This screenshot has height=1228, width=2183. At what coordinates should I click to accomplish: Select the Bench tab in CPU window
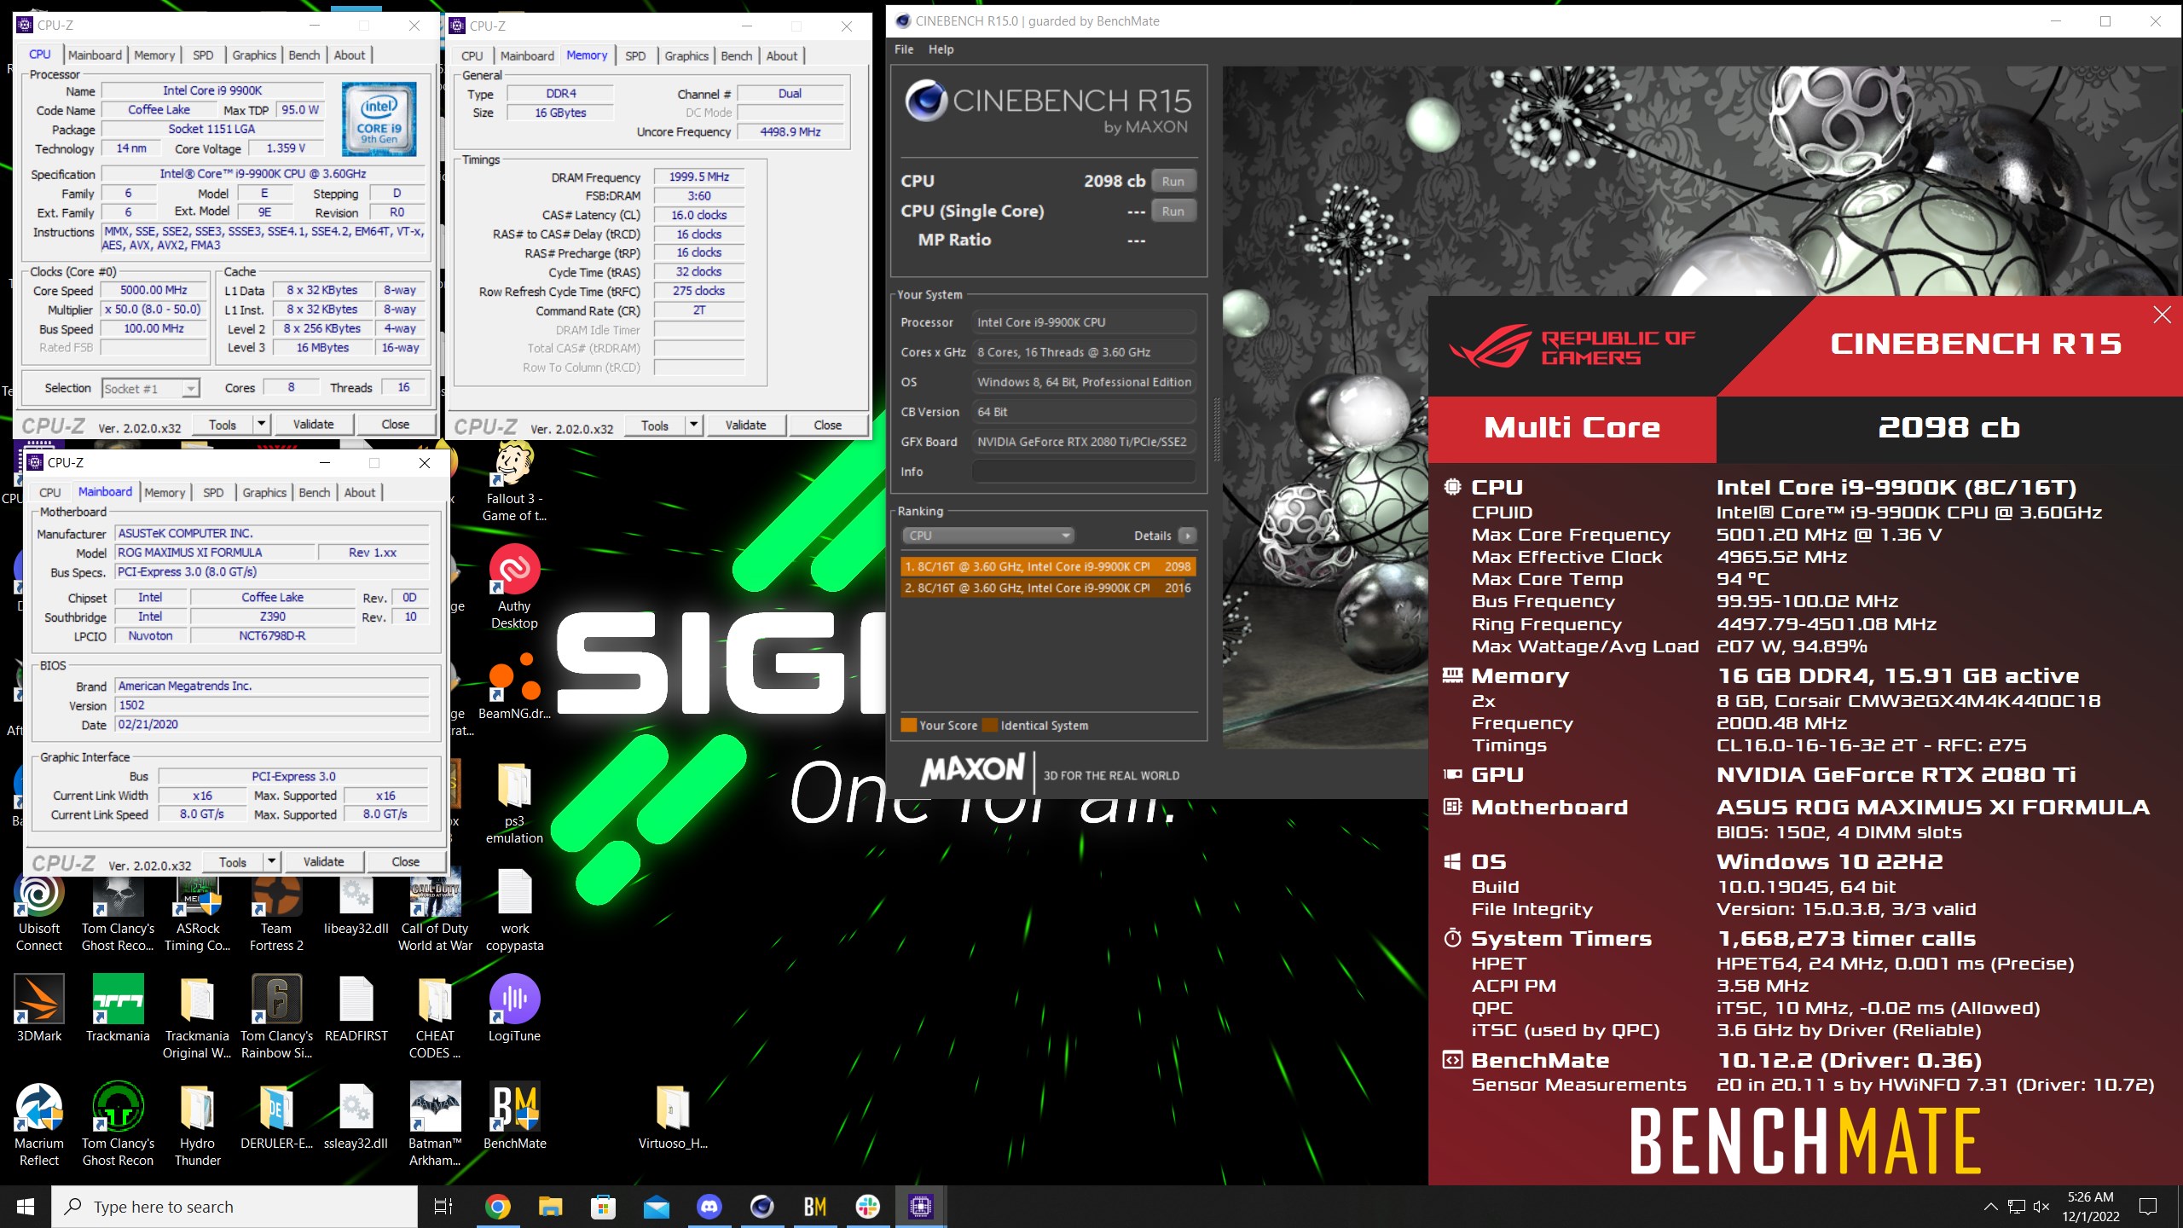point(304,55)
